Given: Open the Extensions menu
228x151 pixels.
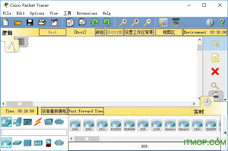Looking at the screenshot, I should coord(87,13).
